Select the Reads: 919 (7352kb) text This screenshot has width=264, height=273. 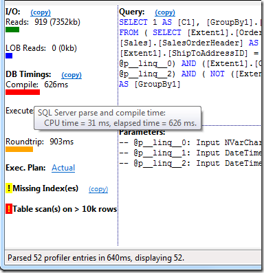(43, 22)
